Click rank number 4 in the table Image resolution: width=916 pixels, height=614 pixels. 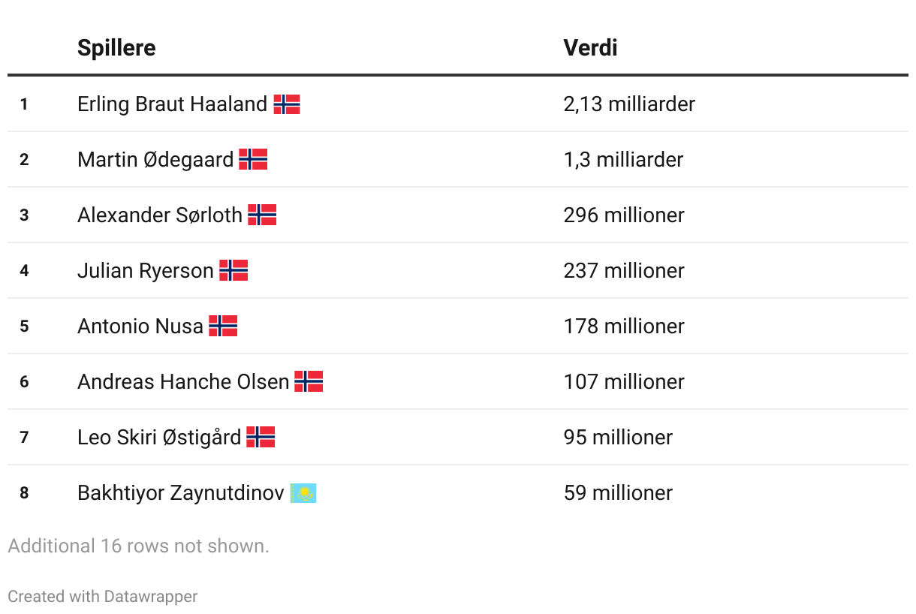coord(24,271)
